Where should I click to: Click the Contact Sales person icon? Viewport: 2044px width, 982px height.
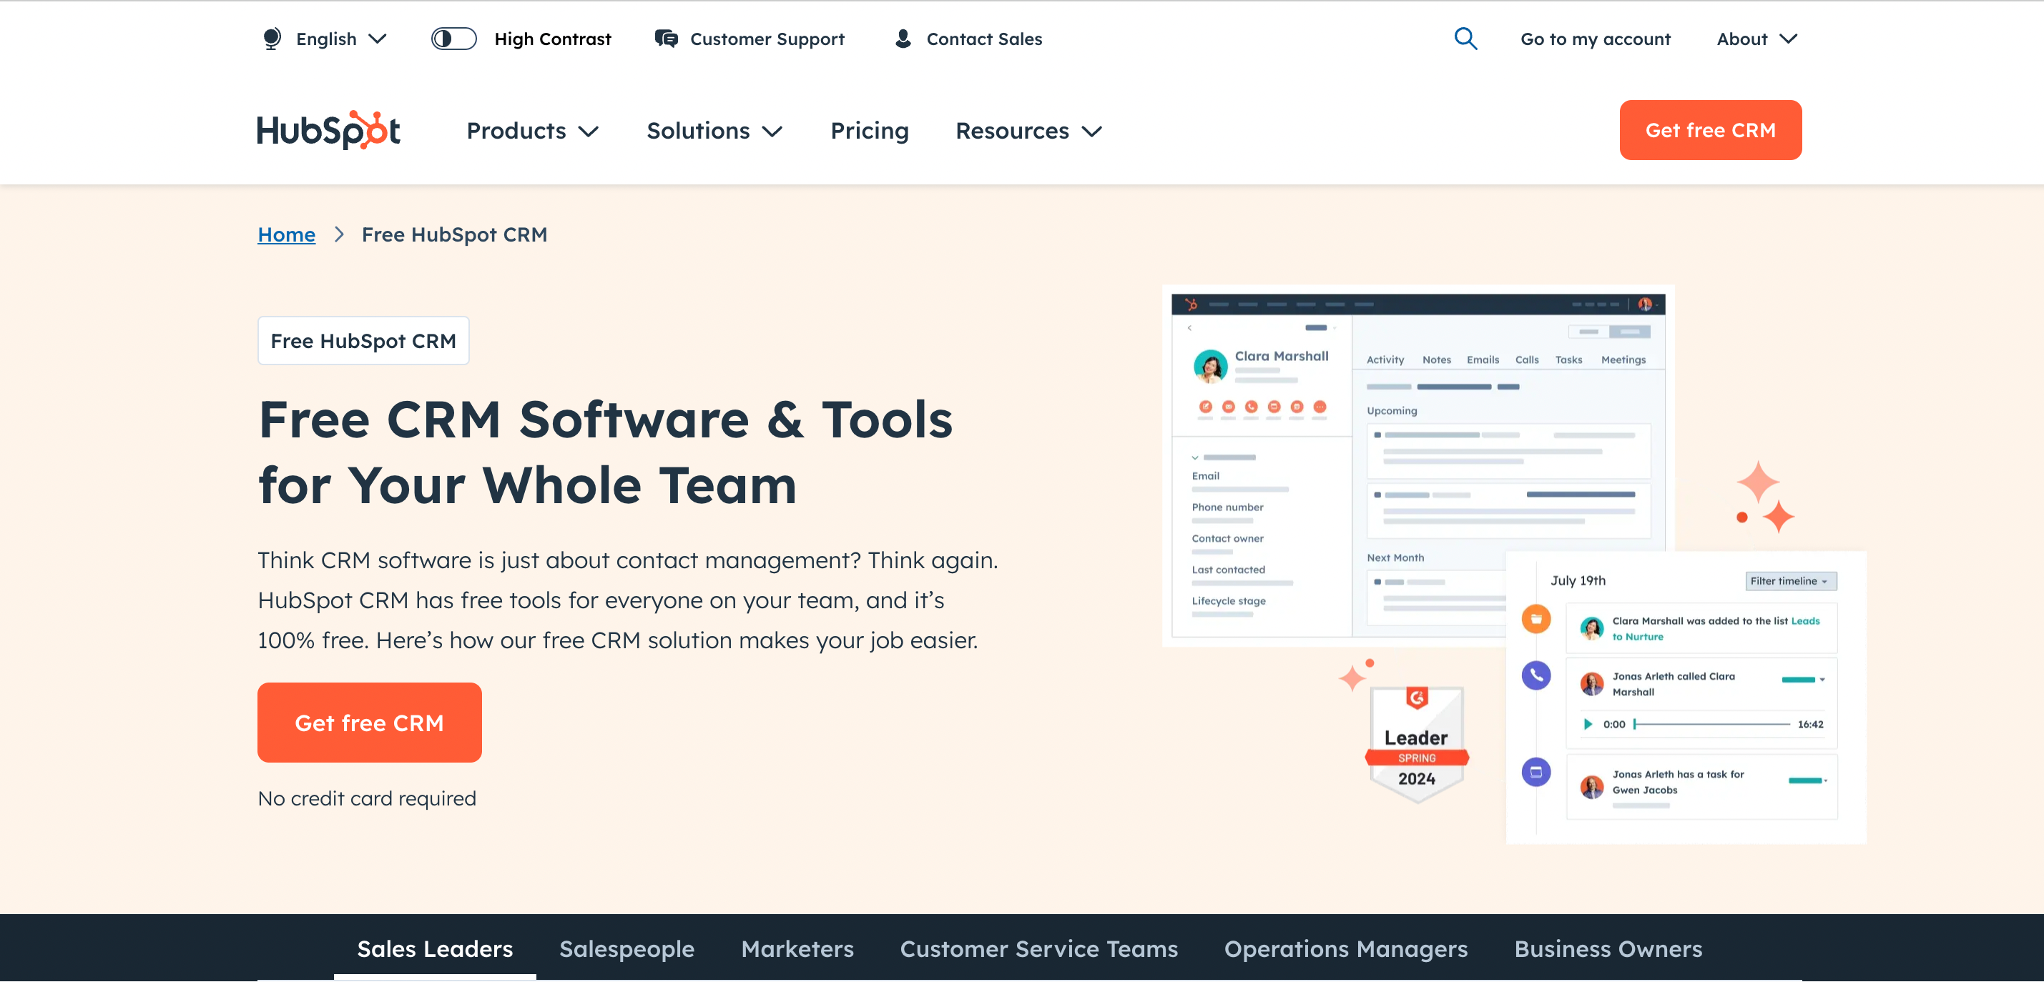pos(903,38)
